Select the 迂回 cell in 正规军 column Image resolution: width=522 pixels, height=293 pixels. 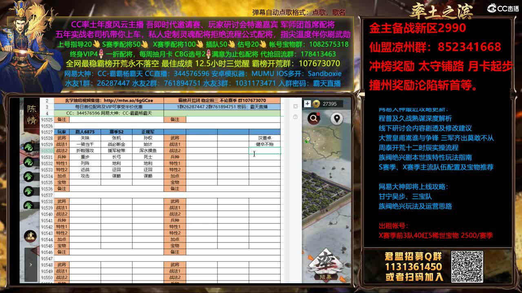coord(148,170)
